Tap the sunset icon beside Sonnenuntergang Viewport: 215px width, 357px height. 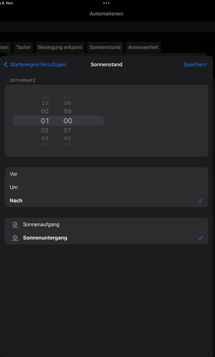pos(15,238)
